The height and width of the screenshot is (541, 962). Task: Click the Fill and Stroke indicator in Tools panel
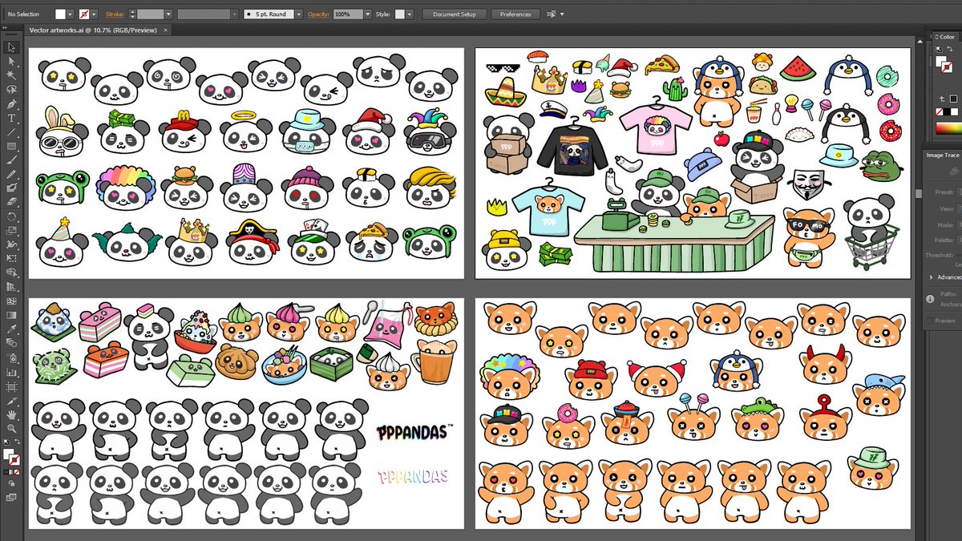(x=12, y=458)
